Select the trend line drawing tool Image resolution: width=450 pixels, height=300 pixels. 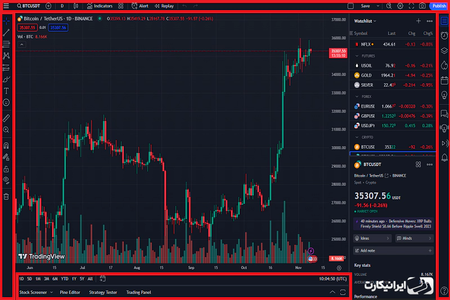(6, 33)
